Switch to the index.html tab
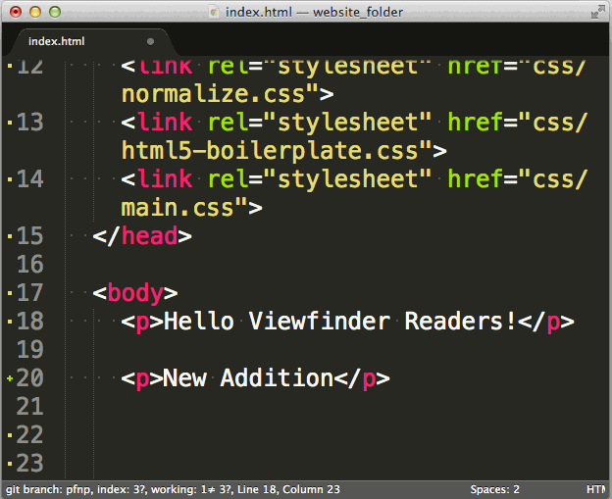 pos(57,41)
